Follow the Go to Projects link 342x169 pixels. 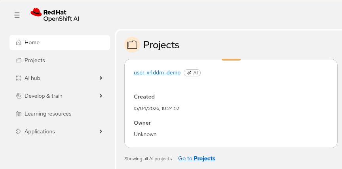[197, 158]
